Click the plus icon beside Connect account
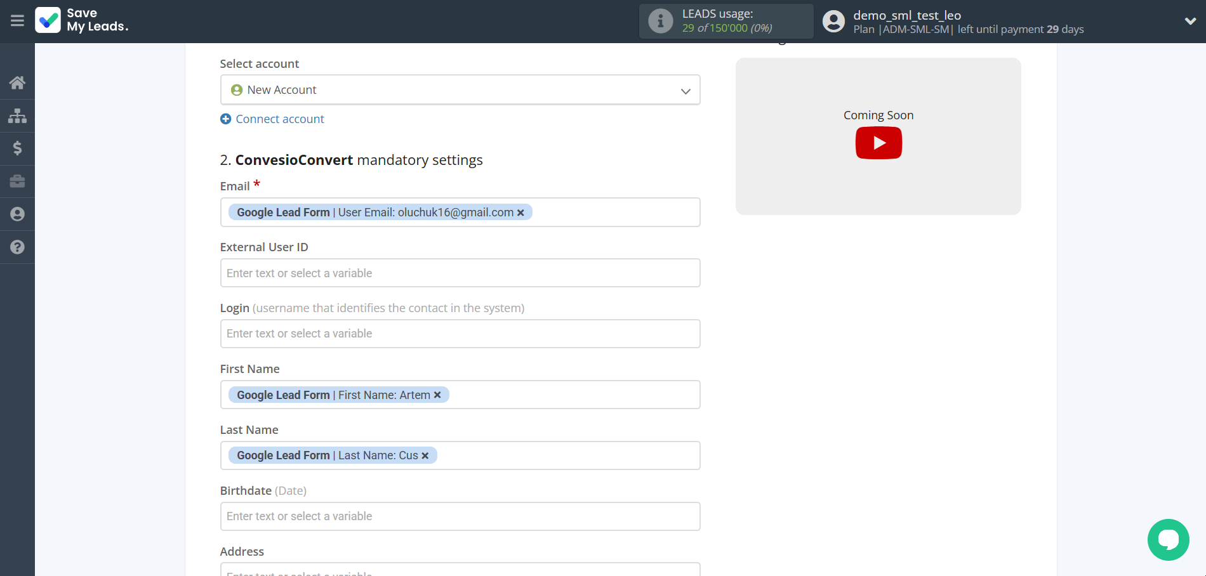 pyautogui.click(x=225, y=119)
